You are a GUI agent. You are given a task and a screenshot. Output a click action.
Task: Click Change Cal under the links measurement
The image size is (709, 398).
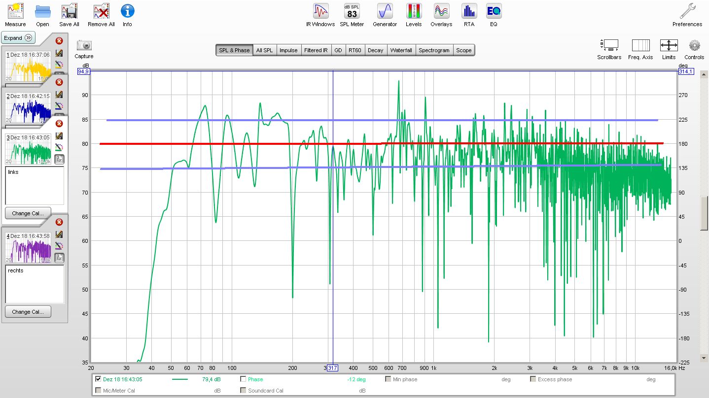(28, 213)
